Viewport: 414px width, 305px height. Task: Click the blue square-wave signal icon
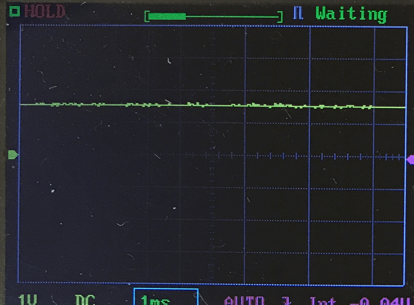point(298,13)
